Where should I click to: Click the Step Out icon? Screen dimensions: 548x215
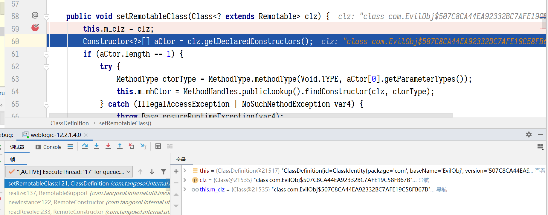(x=120, y=146)
